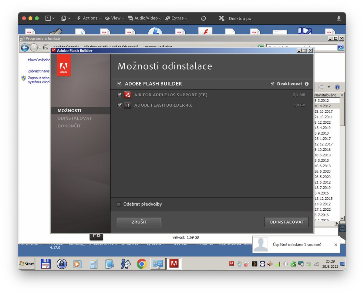This screenshot has height=294, width=364.
Task: Open the Actions dropdown menu
Action: 89,18
